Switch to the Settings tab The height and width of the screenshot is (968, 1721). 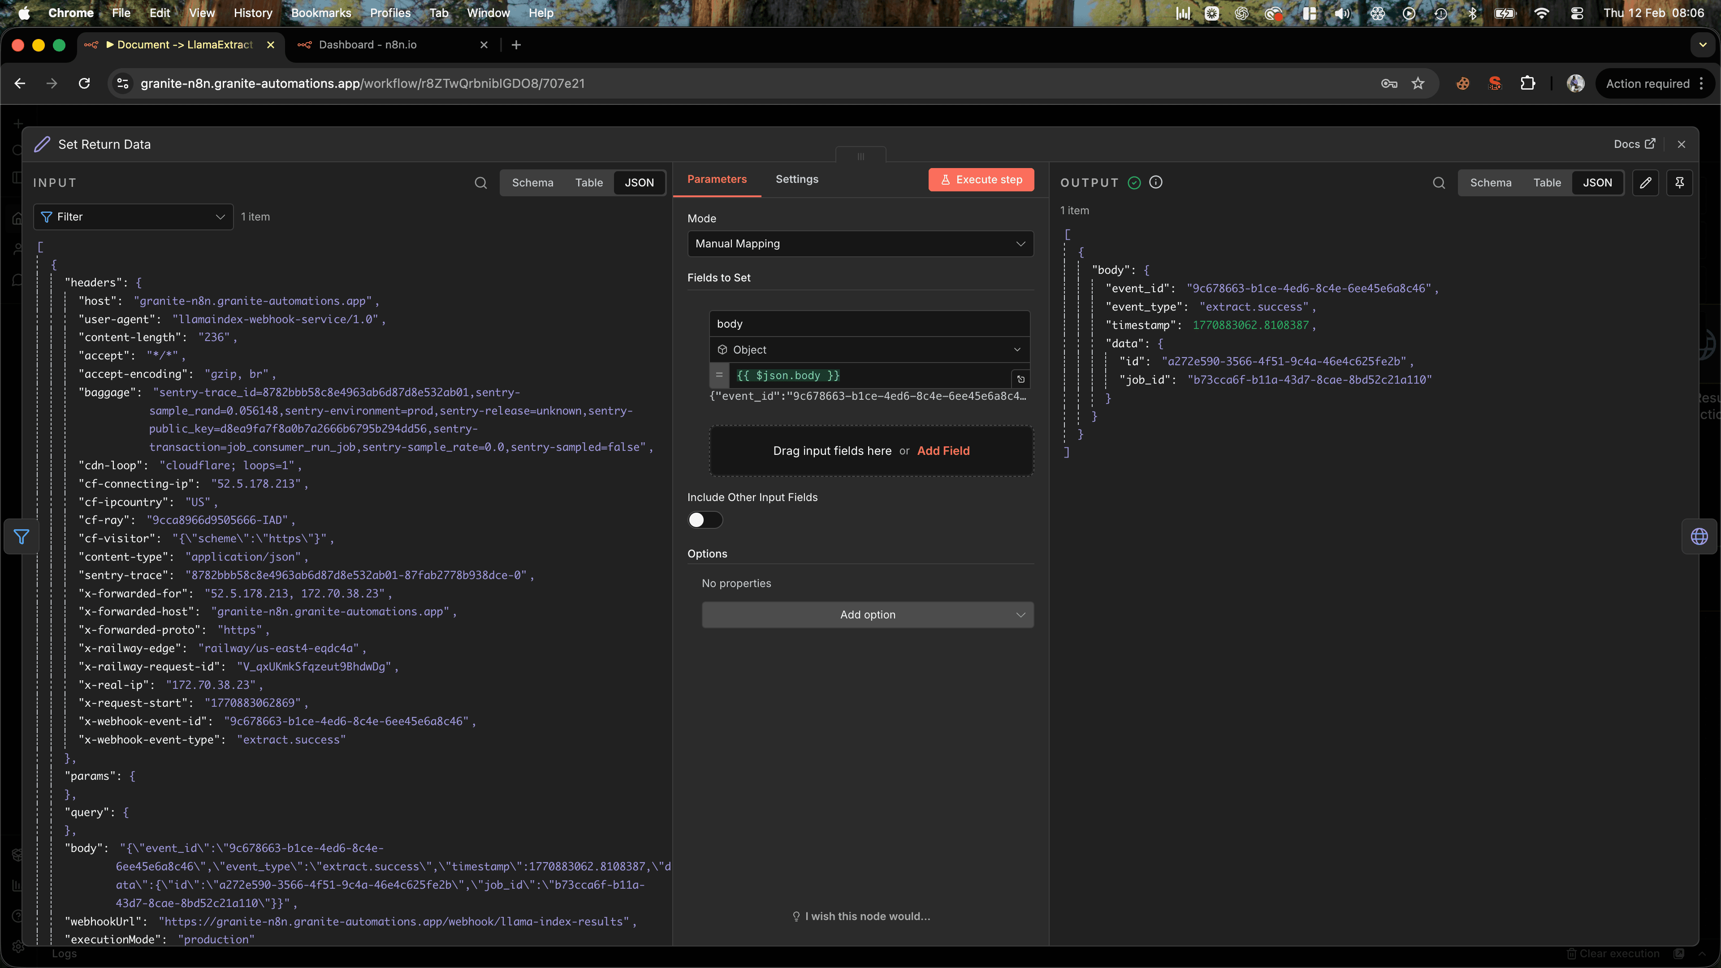coord(796,179)
